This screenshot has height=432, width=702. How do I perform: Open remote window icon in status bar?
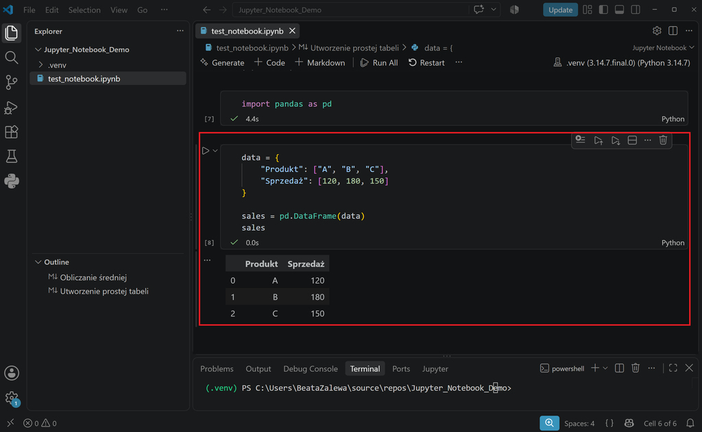(10, 423)
